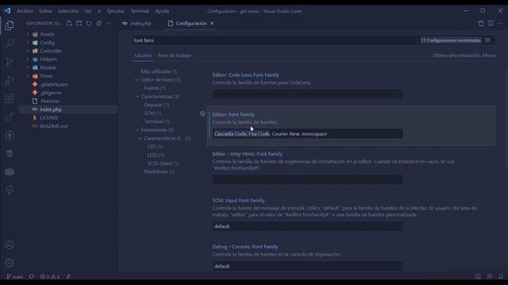The height and width of the screenshot is (285, 508).
Task: Select the Usuario settings tab
Action: pos(143,55)
